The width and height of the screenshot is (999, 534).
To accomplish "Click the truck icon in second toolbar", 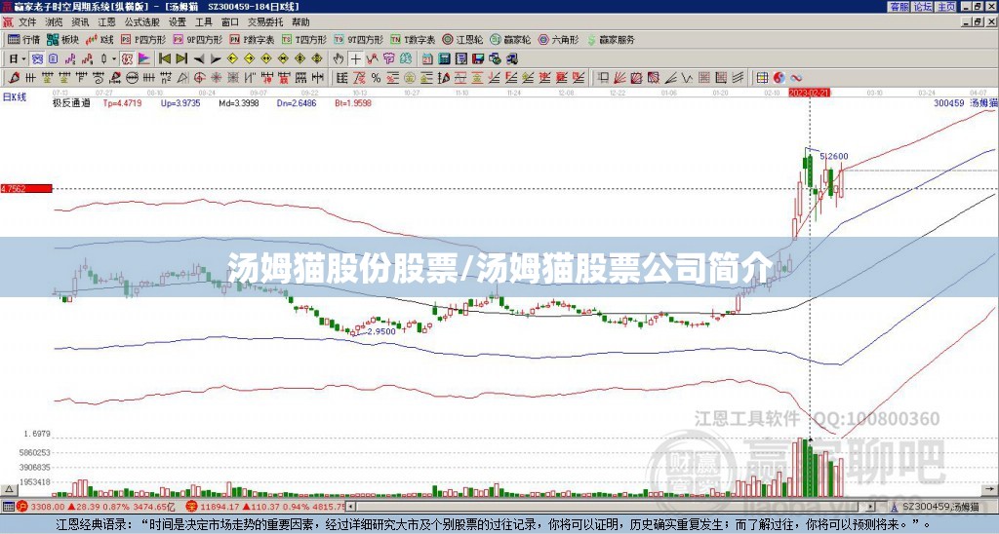I will pyautogui.click(x=511, y=59).
